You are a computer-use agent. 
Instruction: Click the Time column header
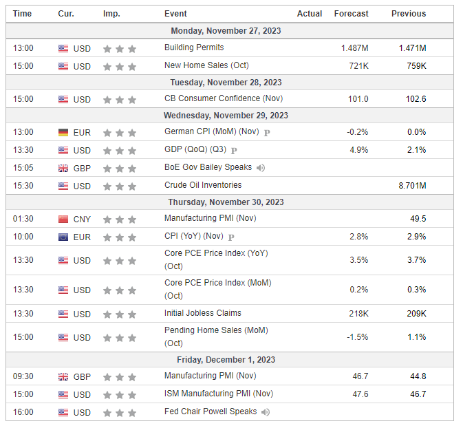[23, 14]
